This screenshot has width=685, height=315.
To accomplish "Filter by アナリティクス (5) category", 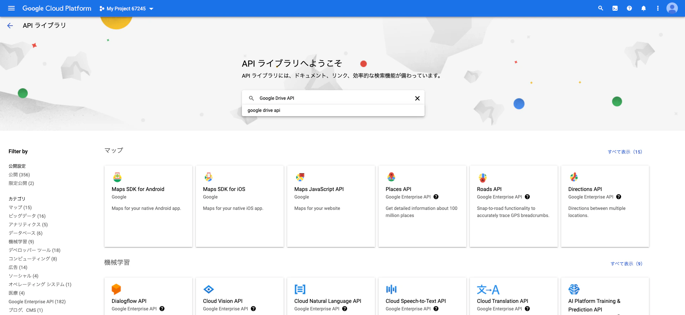I will click(28, 224).
